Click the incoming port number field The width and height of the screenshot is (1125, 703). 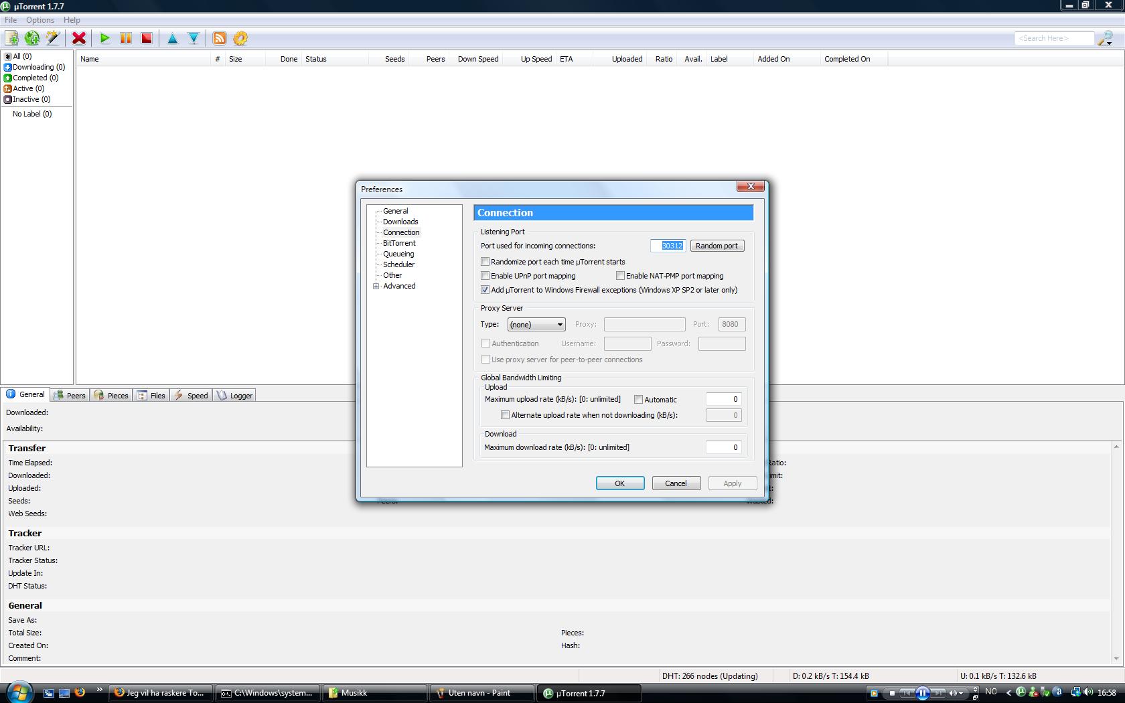[x=668, y=246]
